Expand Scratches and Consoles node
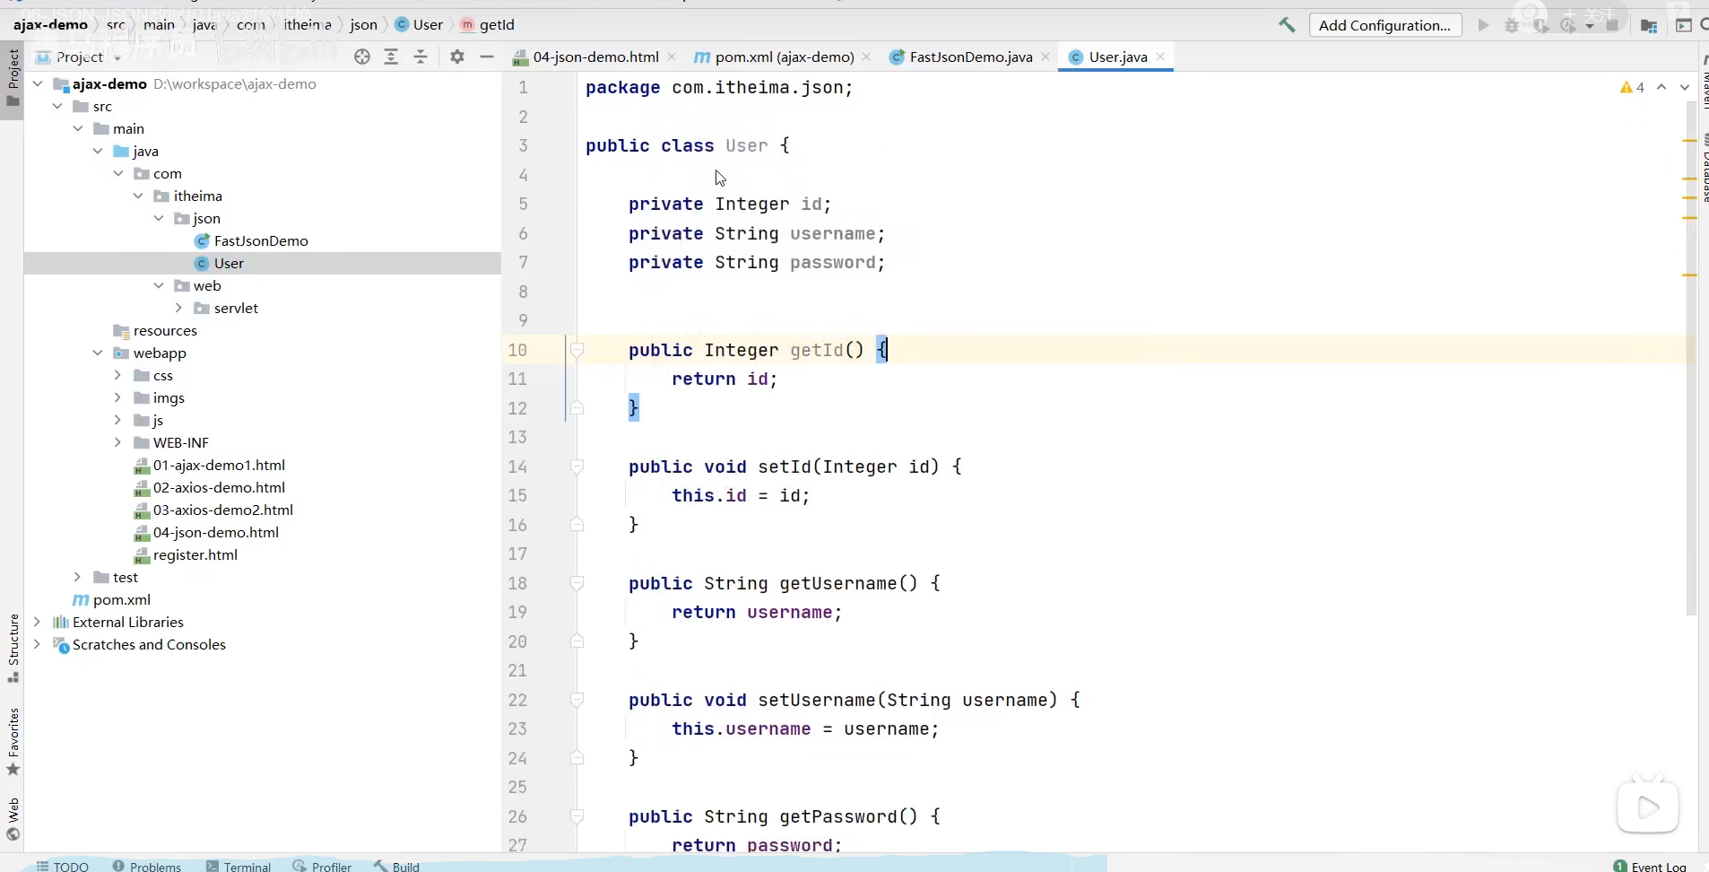This screenshot has width=1709, height=872. click(x=37, y=644)
